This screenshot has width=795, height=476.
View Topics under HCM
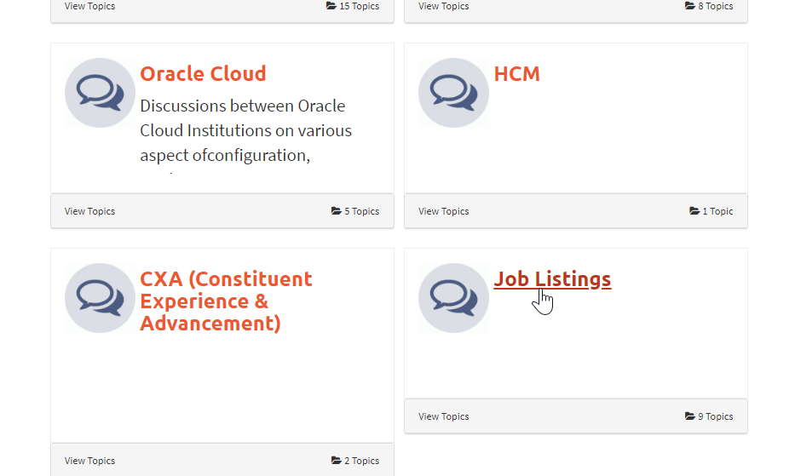point(443,211)
